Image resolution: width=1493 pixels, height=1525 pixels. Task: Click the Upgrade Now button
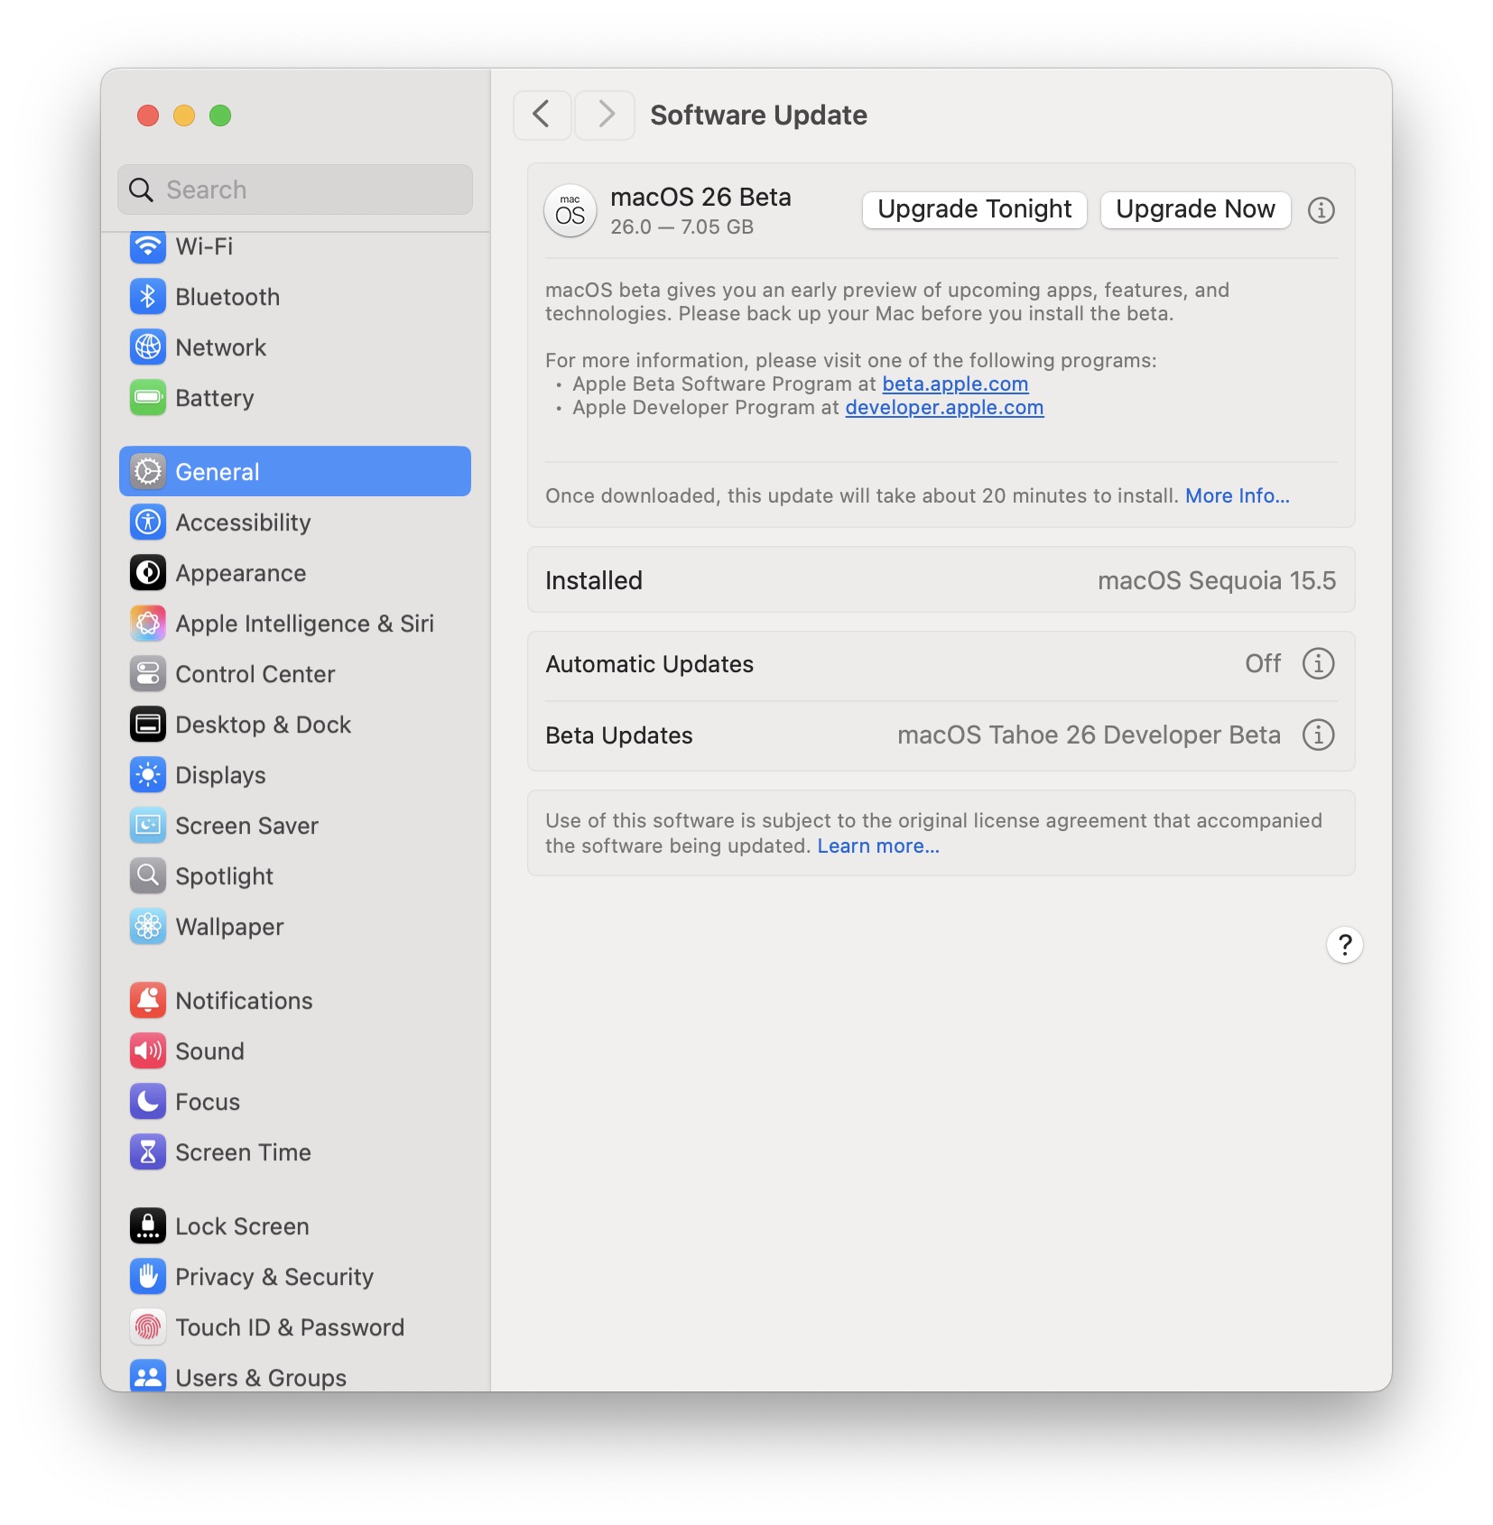tap(1194, 209)
